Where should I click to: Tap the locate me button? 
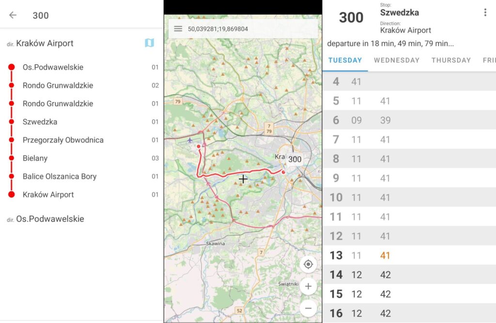[x=308, y=264]
